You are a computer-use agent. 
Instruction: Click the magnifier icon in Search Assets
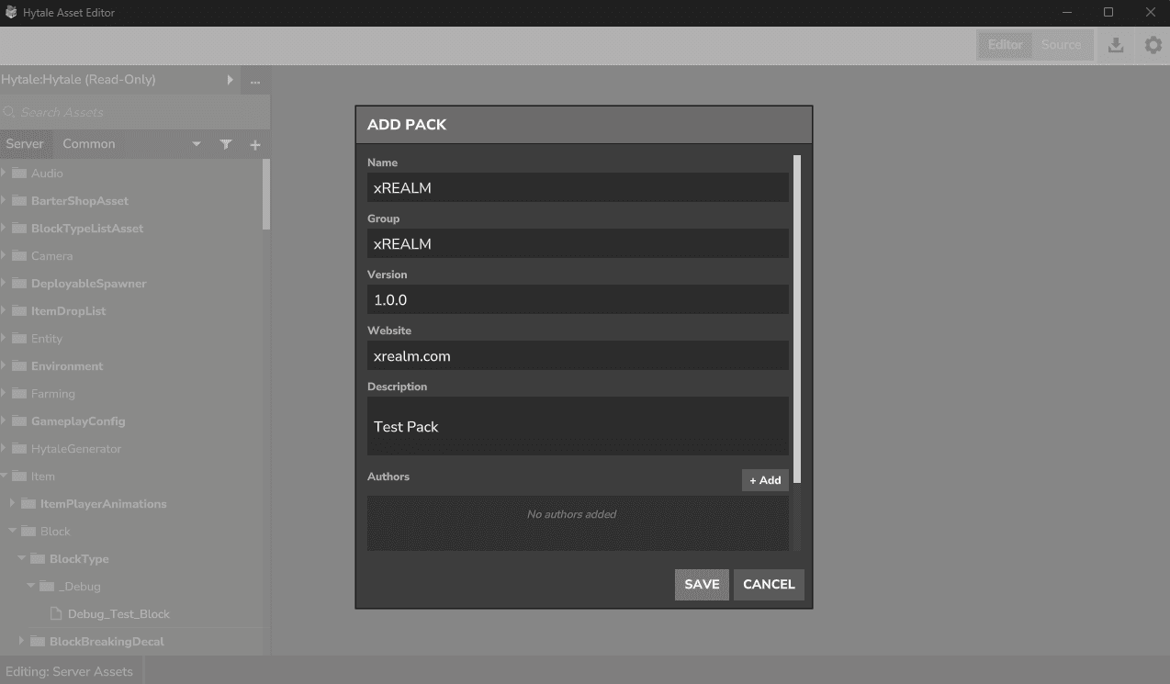click(x=9, y=111)
